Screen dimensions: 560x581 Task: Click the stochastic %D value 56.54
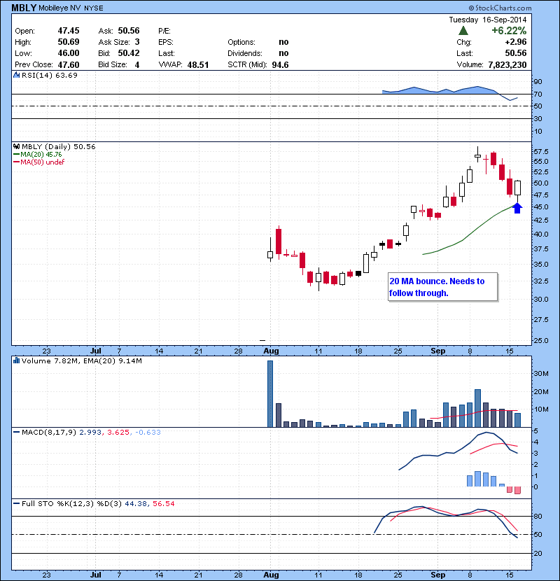(163, 504)
